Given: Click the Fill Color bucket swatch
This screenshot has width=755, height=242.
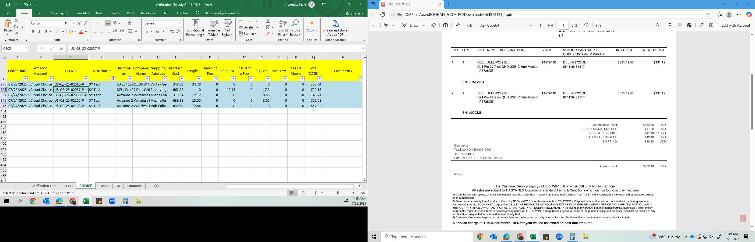Looking at the screenshot, I should 71,31.
